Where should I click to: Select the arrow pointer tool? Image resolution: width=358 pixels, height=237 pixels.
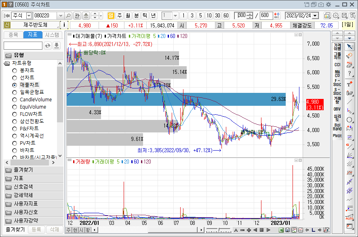pos(350,47)
